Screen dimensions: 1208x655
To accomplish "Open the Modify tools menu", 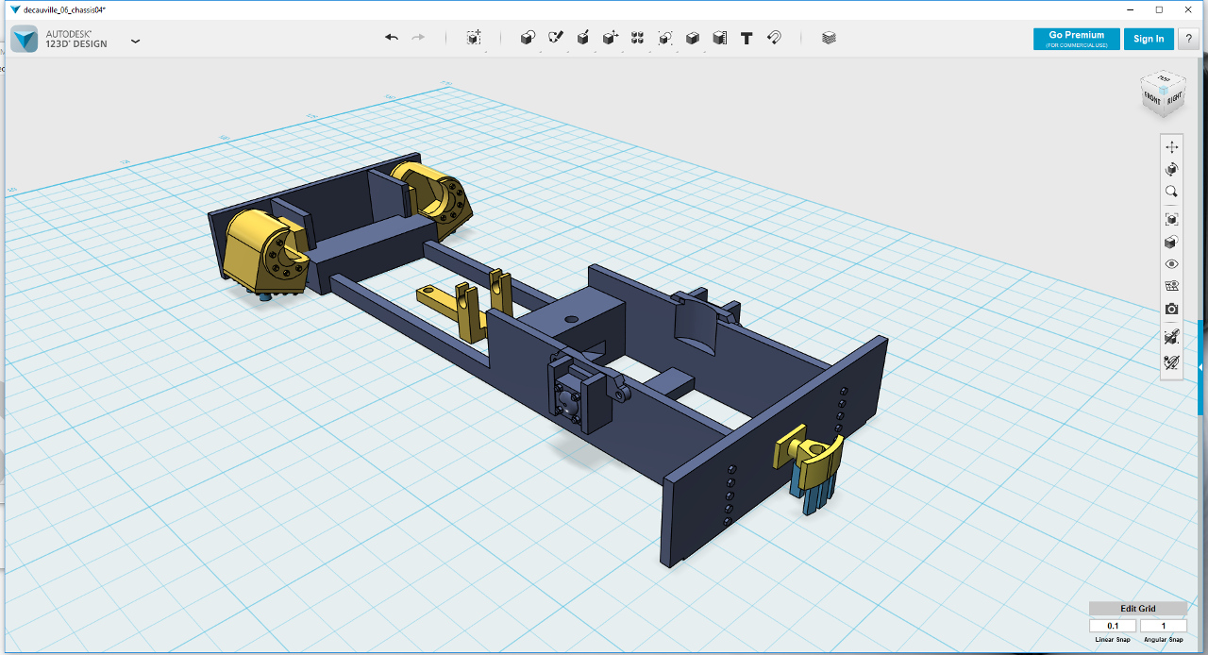I will click(611, 38).
